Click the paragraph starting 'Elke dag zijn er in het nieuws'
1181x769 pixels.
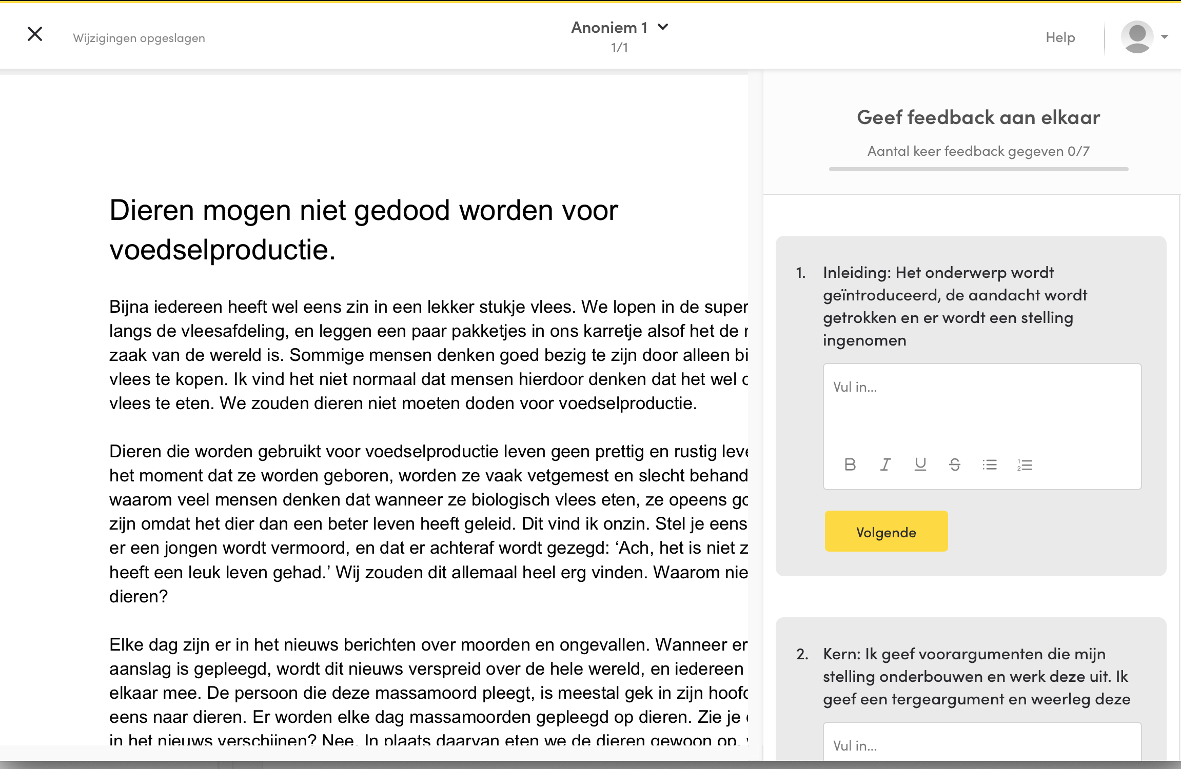click(428, 692)
